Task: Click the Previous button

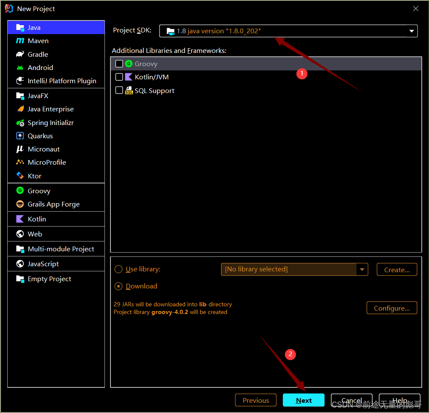Action: tap(255, 400)
